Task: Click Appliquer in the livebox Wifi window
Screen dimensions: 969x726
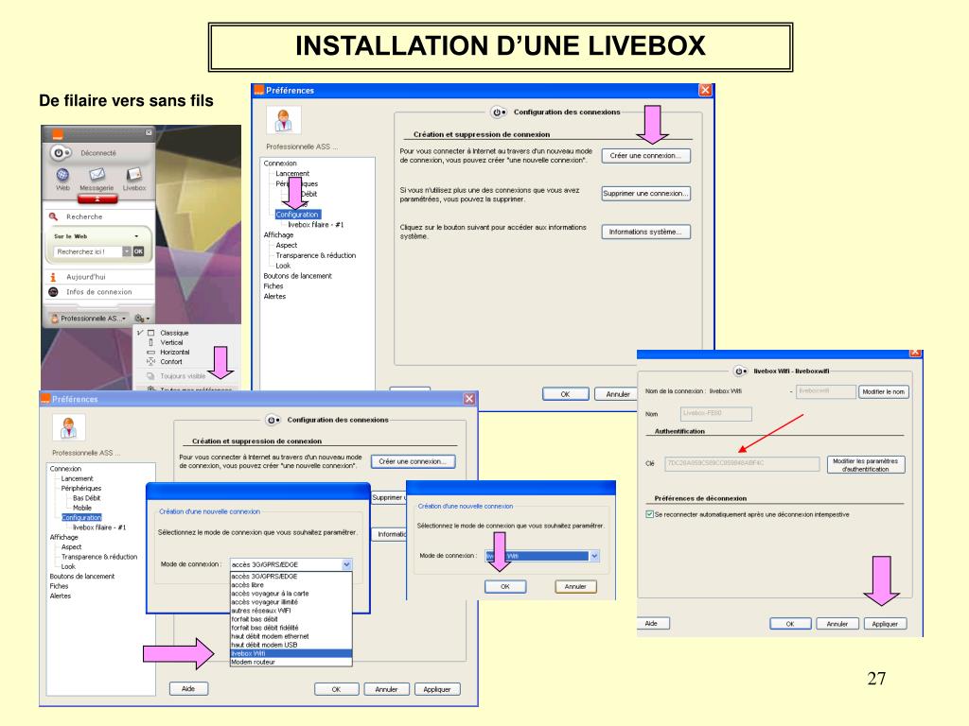Action: [x=885, y=624]
